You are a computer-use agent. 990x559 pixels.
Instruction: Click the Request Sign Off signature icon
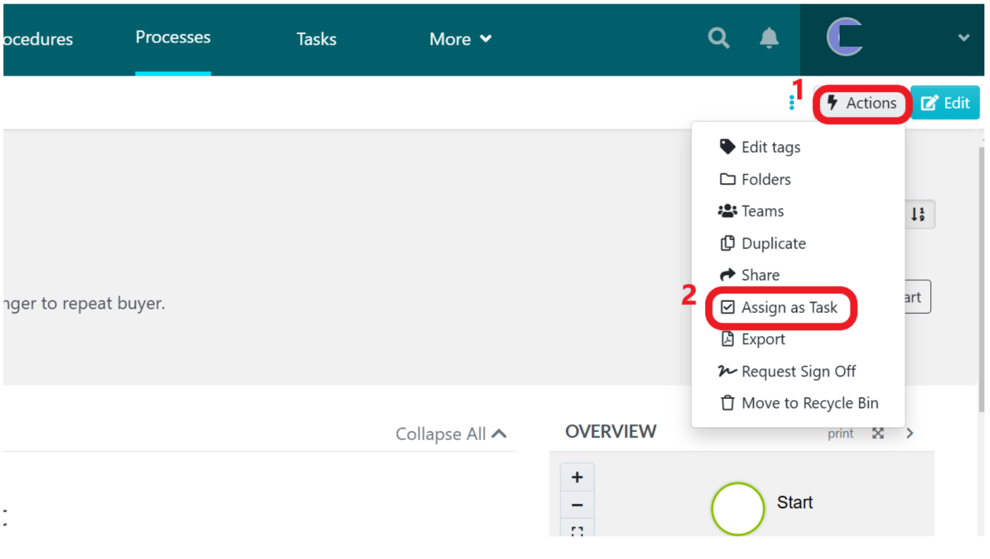click(x=727, y=371)
